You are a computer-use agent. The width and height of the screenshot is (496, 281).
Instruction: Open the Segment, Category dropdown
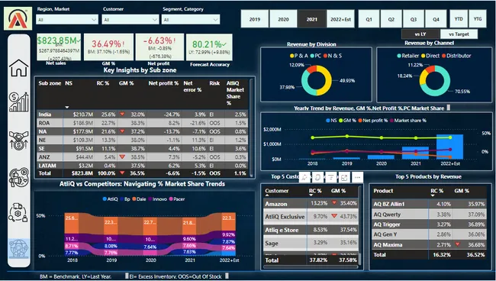[x=191, y=20]
